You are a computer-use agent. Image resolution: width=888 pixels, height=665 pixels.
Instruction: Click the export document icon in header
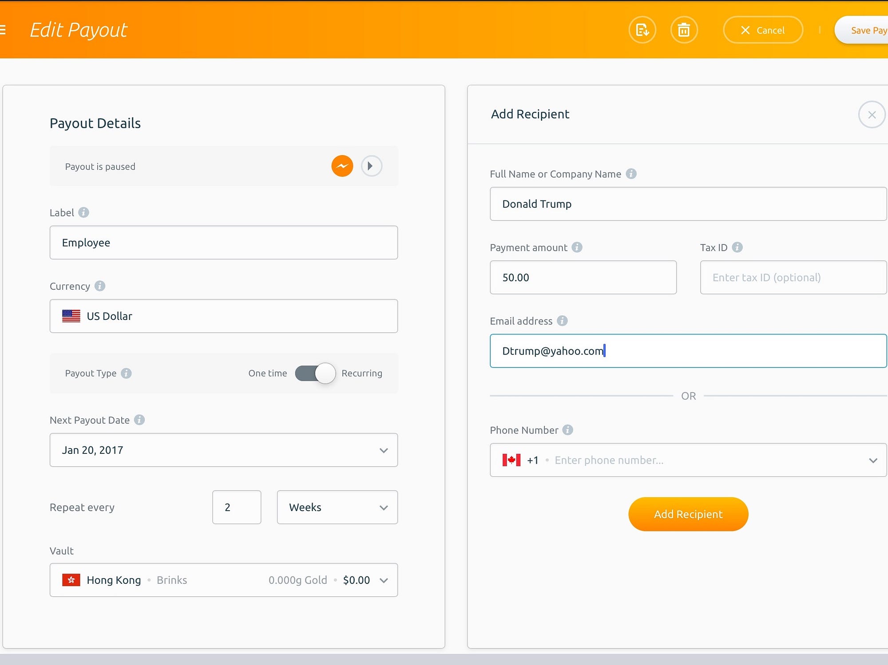(x=642, y=30)
